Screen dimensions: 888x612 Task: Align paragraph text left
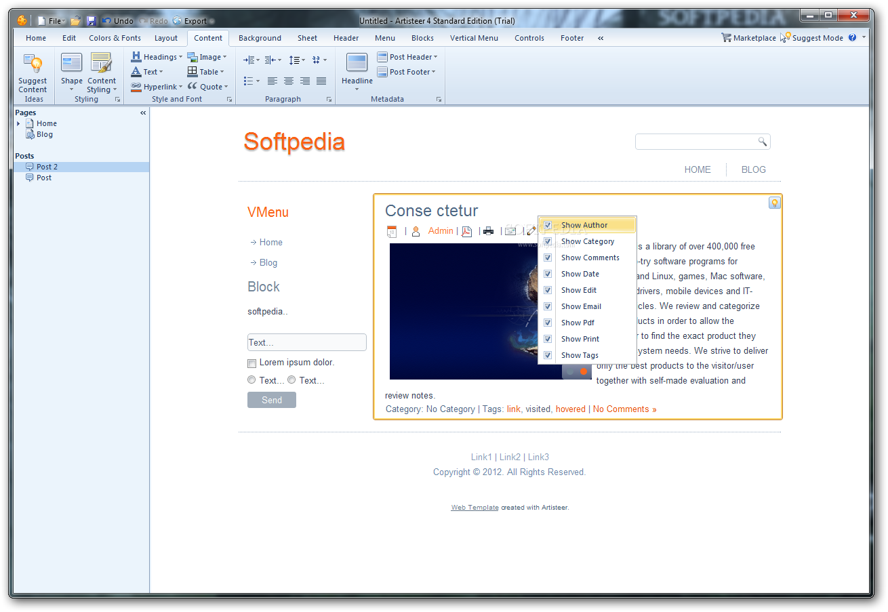point(273,81)
